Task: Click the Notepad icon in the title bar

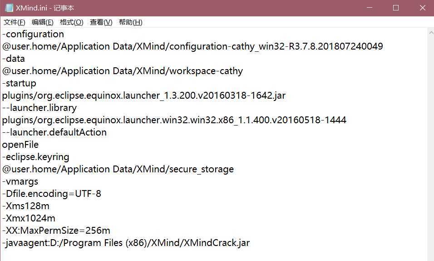Action: (x=9, y=8)
